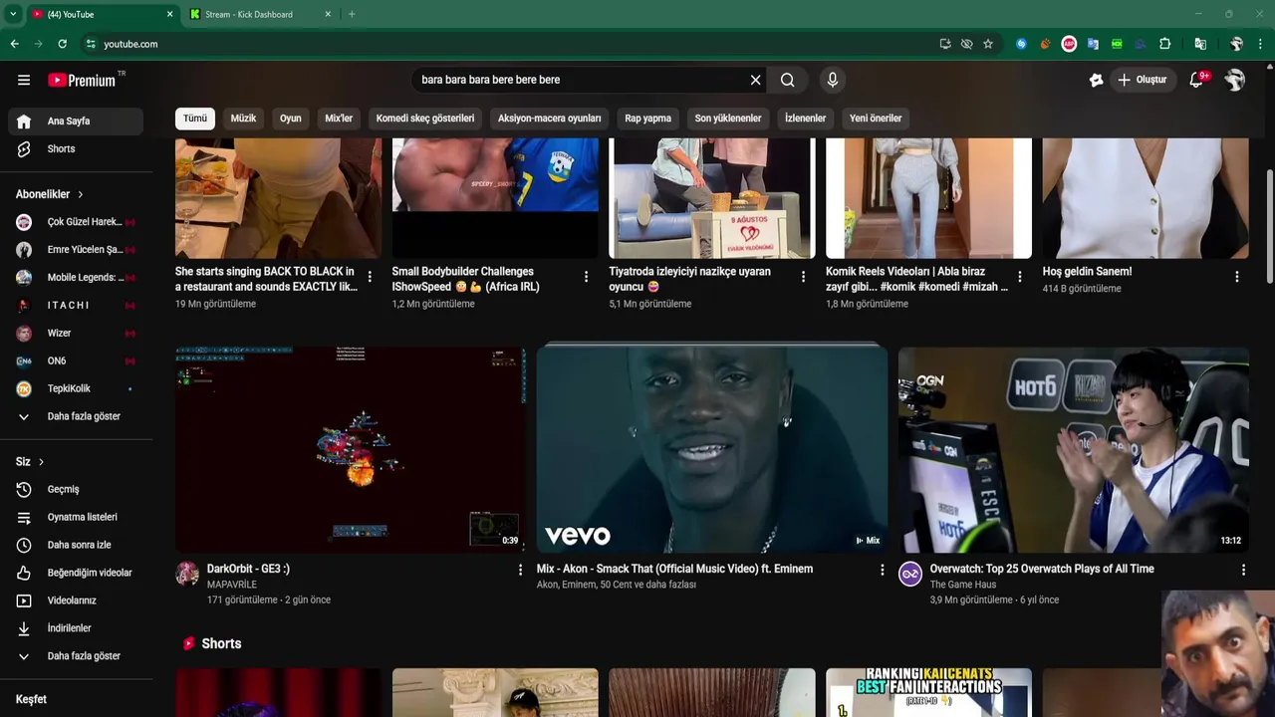
Task: Open the Overwatch Top 25 Plays thumbnail
Action: pyautogui.click(x=1074, y=450)
